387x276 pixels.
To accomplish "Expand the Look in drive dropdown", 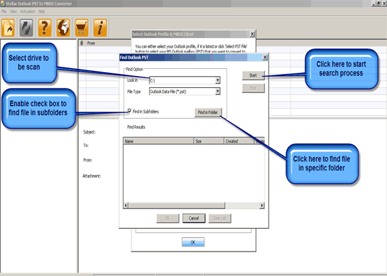I will pyautogui.click(x=217, y=80).
